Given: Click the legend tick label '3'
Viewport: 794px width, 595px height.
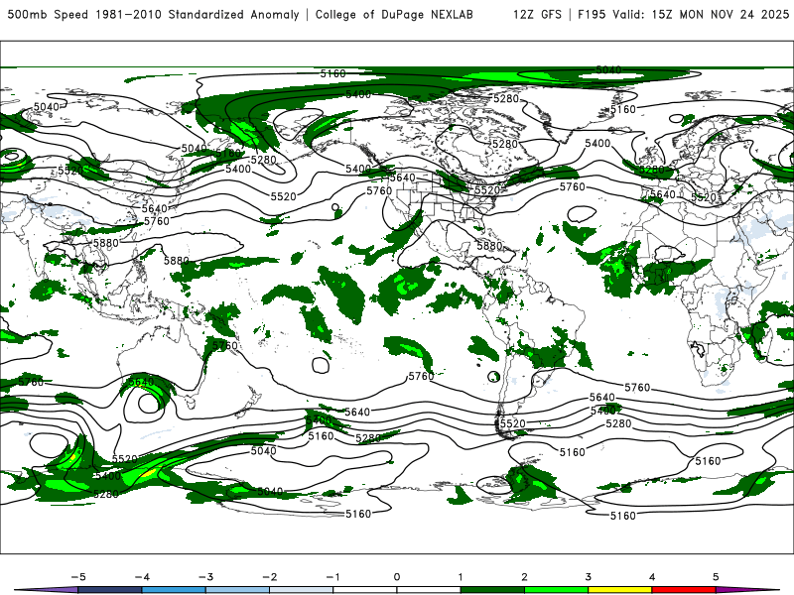Looking at the screenshot, I should (x=588, y=577).
